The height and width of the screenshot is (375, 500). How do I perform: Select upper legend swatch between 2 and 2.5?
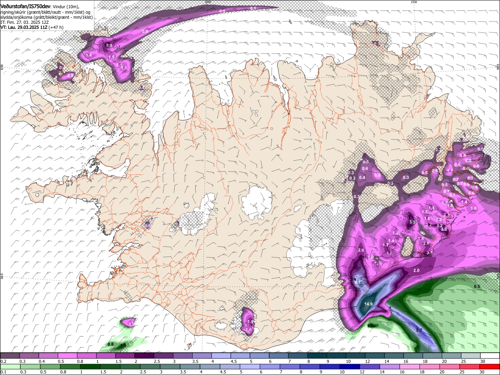(144, 356)
